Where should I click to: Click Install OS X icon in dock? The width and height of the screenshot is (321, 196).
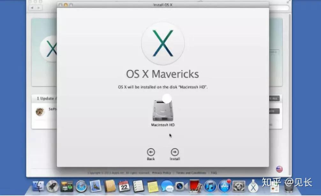coord(253,186)
